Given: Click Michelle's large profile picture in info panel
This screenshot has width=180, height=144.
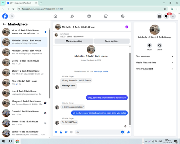Looking at the screenshot, I should [x=154, y=30].
